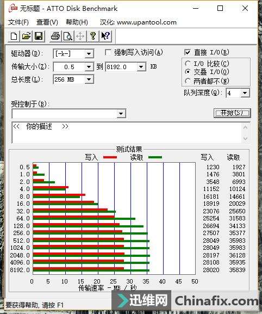
Task: Click the 你的描述 description text box
Action: 127,133
